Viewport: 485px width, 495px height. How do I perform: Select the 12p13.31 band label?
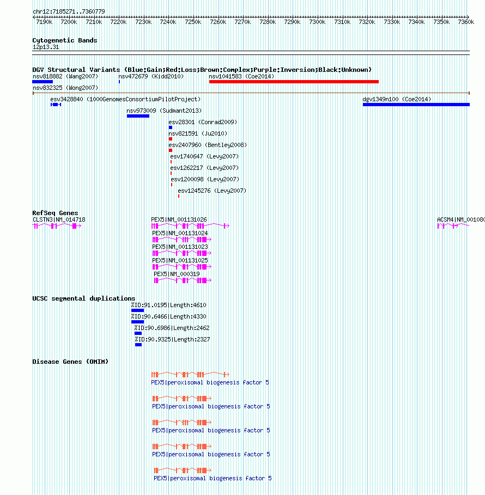[46, 47]
